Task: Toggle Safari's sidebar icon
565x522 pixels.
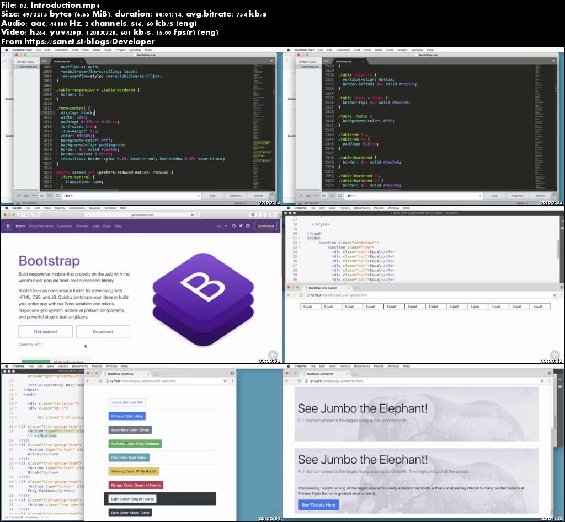Action: tap(35, 215)
